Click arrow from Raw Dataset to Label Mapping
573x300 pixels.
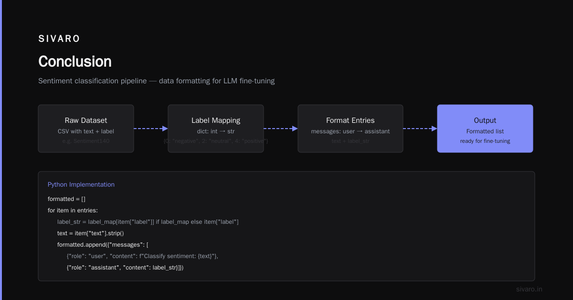(151, 129)
